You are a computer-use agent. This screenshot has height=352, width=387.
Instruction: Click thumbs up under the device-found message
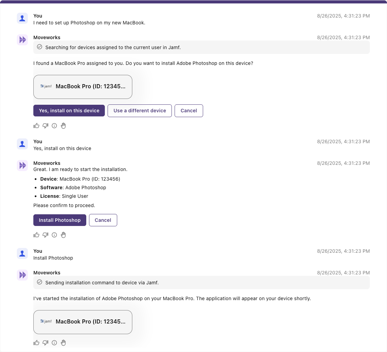pyautogui.click(x=36, y=126)
